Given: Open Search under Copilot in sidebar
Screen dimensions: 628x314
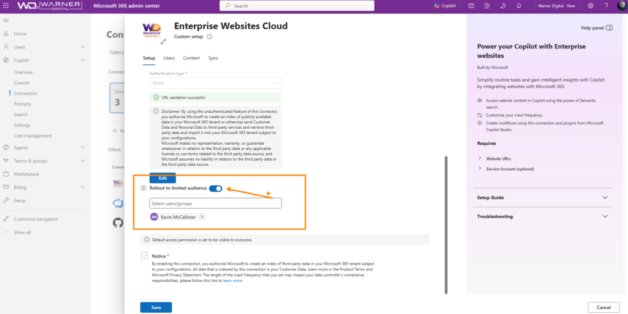Looking at the screenshot, I should (x=20, y=115).
